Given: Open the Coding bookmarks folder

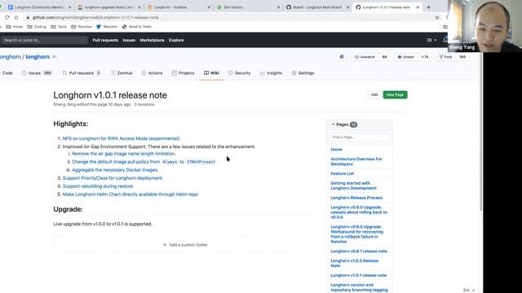Looking at the screenshot, I should pyautogui.click(x=37, y=27).
